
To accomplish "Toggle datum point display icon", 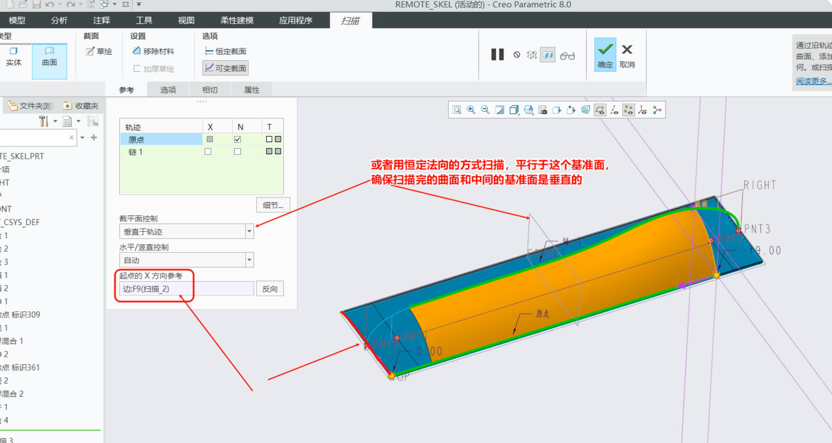I will 628,110.
